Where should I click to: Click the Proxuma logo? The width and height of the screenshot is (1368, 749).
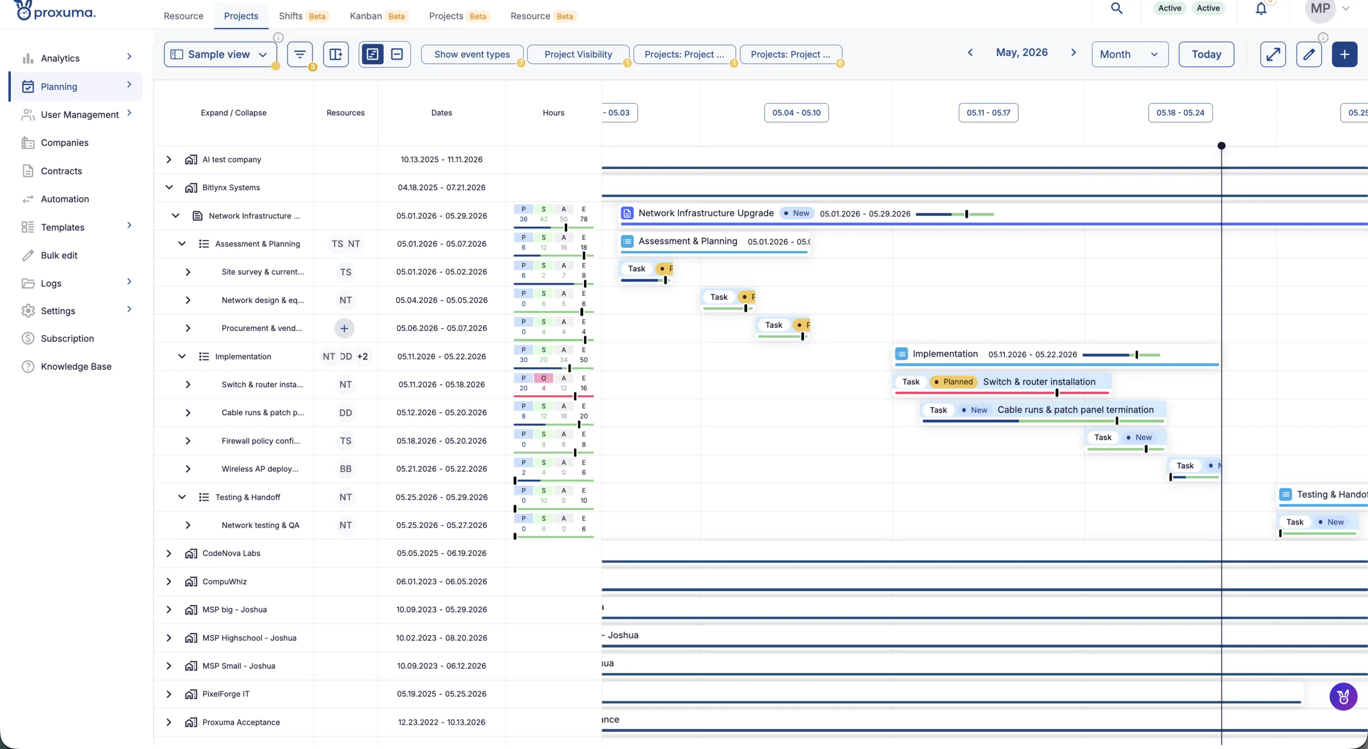55,10
